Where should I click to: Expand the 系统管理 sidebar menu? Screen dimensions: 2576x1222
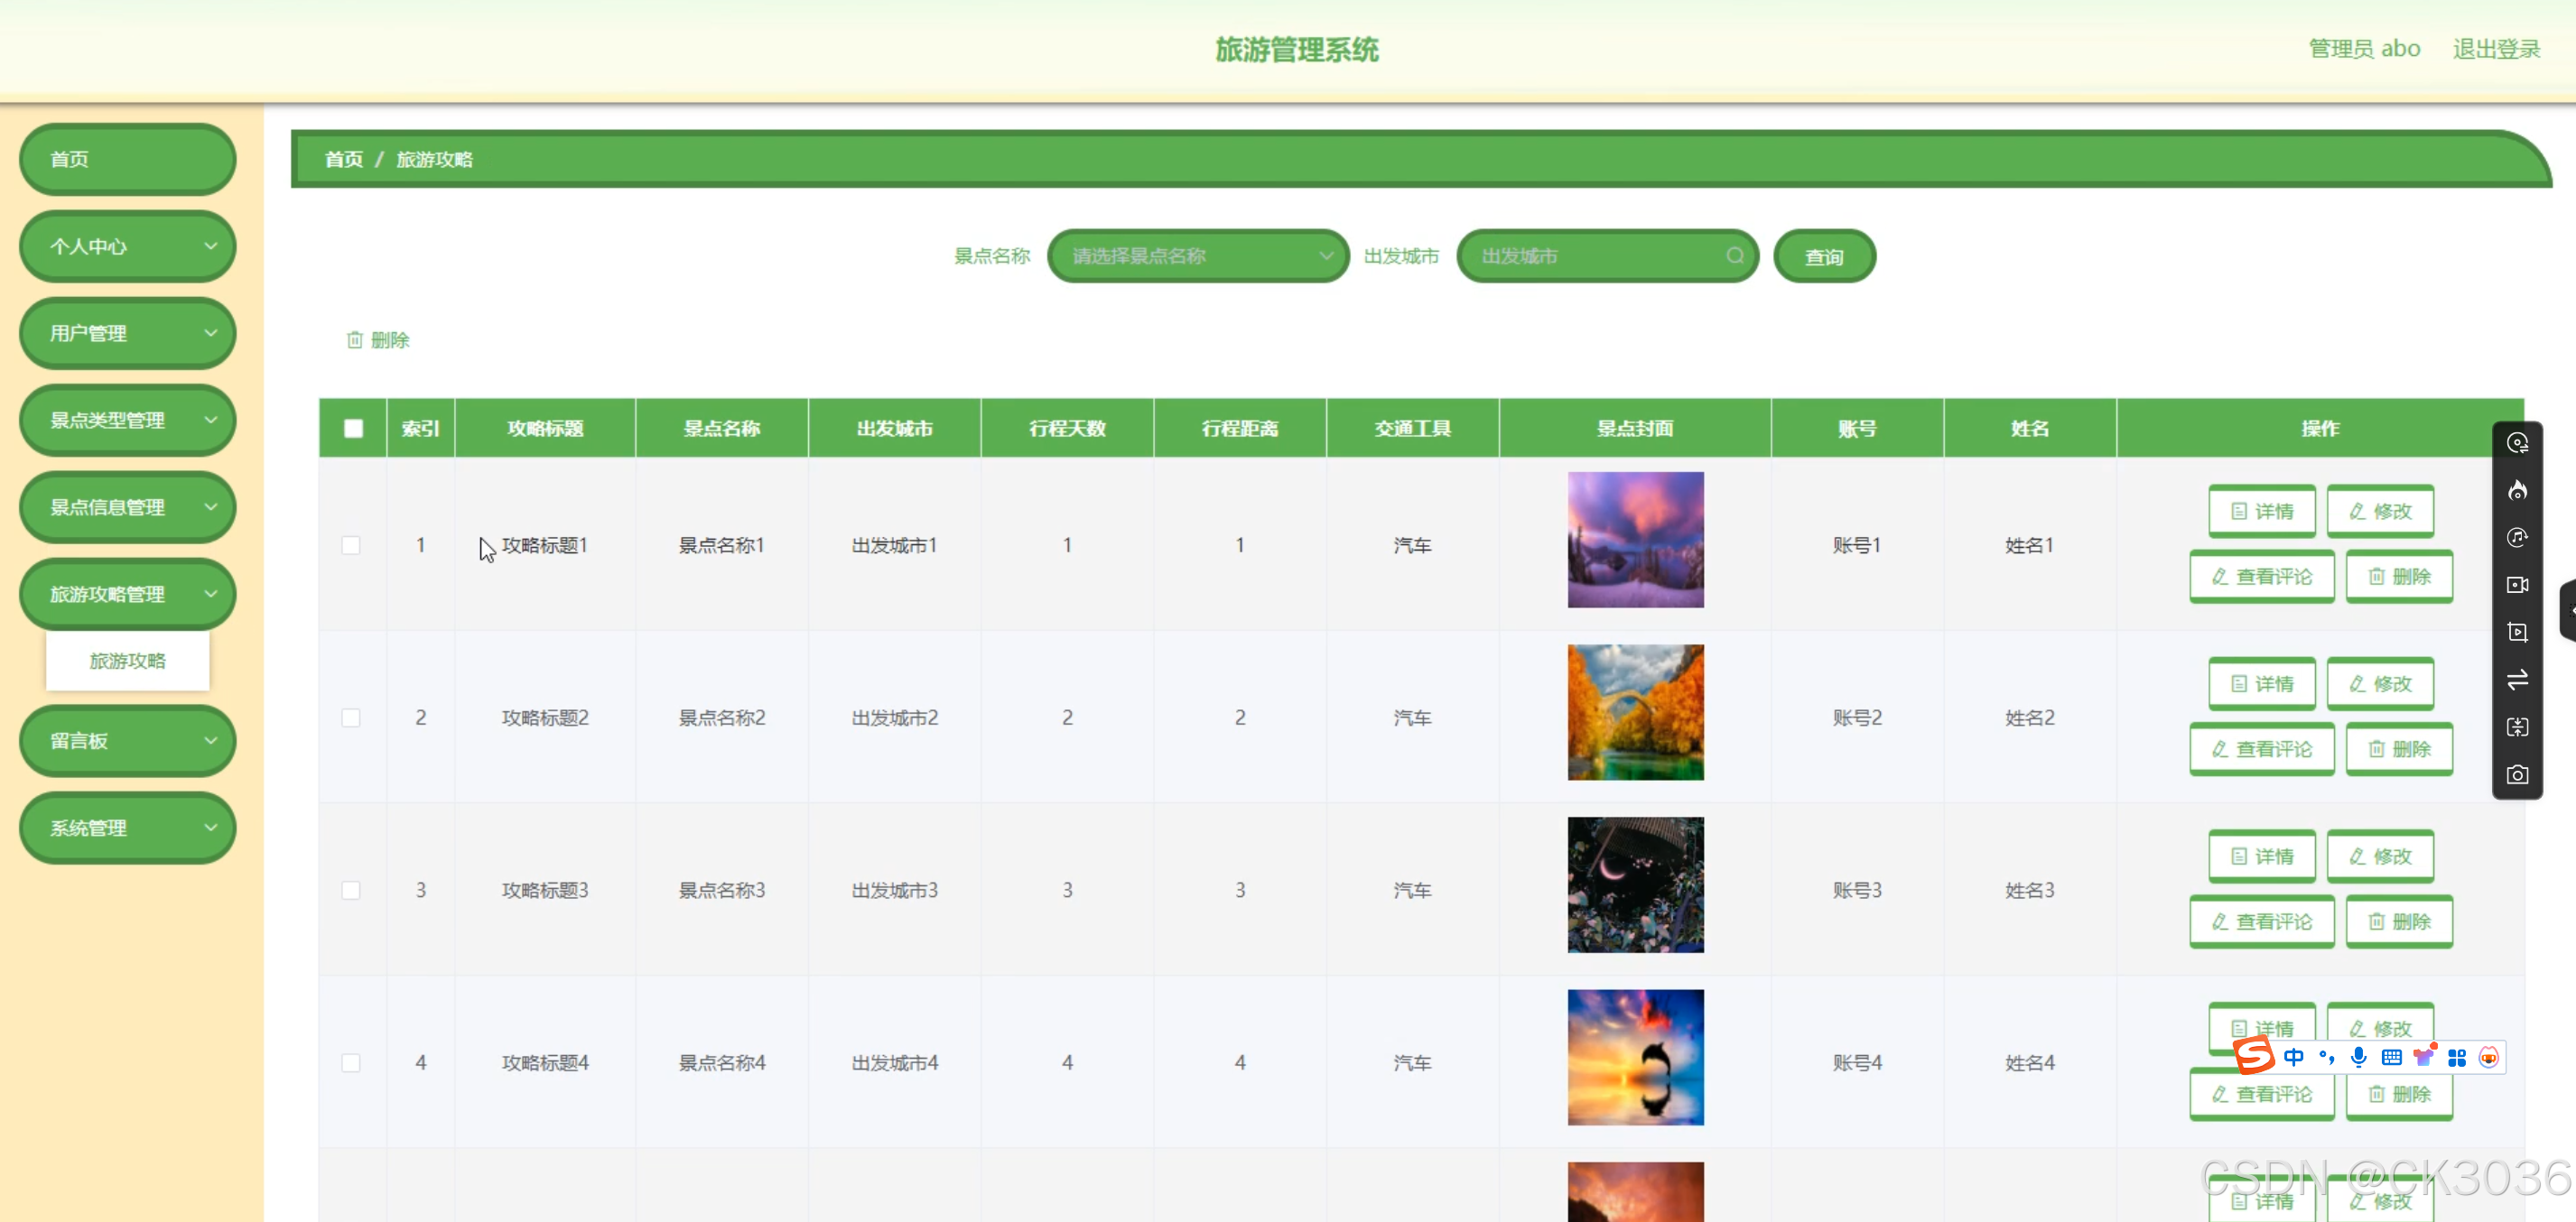pos(128,828)
